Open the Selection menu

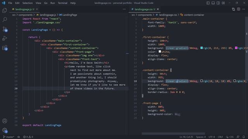point(28,3)
